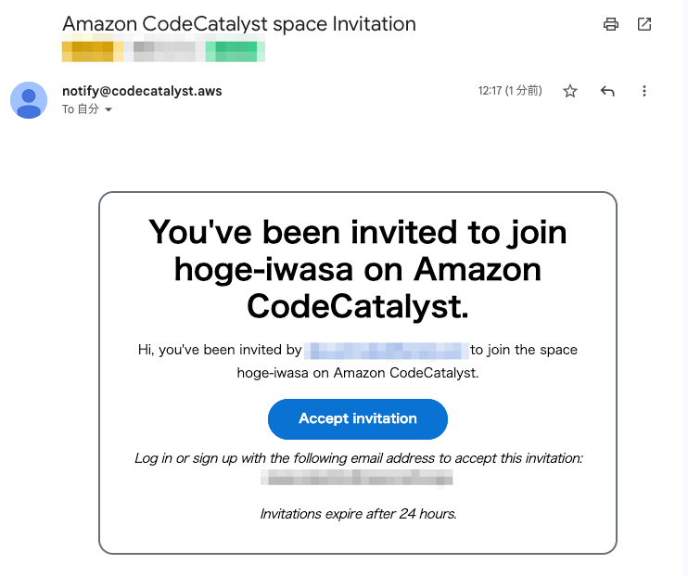Click sender address notify@codecatalyst.aws
This screenshot has height=577, width=688.
142,91
